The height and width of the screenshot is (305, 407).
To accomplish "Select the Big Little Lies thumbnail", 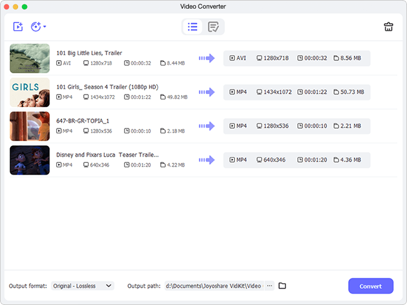I will 29,58.
